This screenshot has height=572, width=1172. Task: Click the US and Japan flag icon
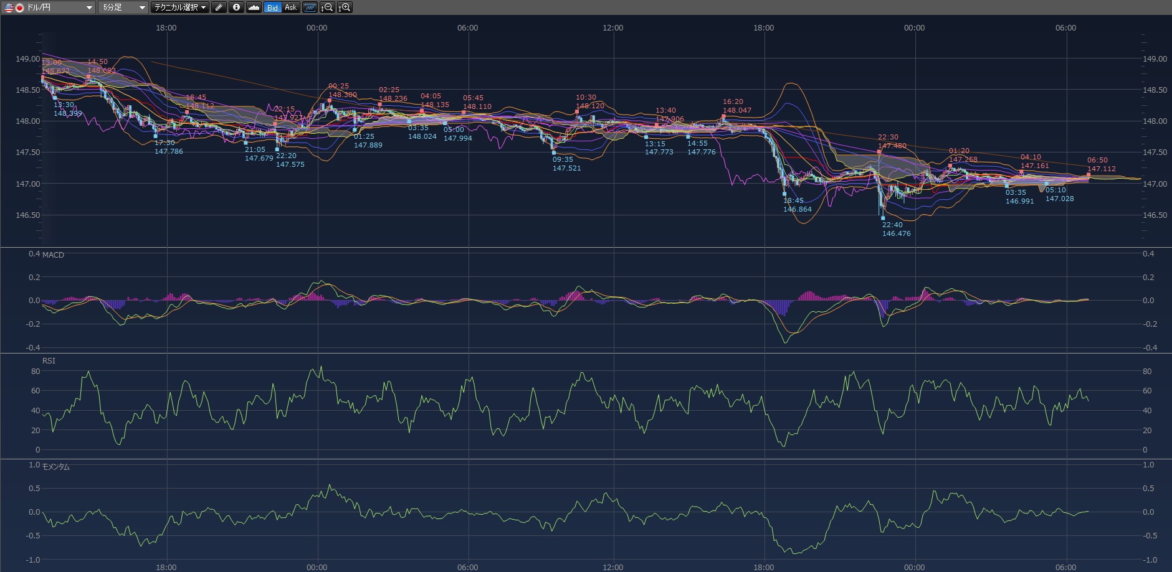pyautogui.click(x=14, y=7)
